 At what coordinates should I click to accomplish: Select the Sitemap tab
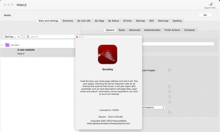click(140, 21)
